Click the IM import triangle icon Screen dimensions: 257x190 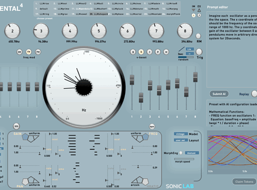pyautogui.click(x=193, y=10)
